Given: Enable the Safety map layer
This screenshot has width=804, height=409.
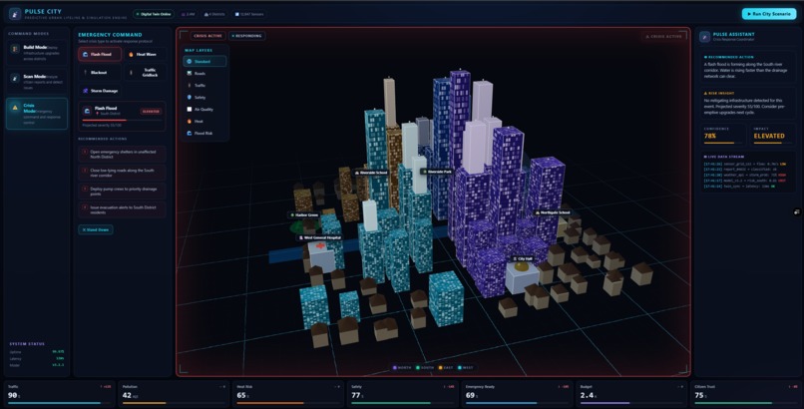Looking at the screenshot, I should click(204, 98).
